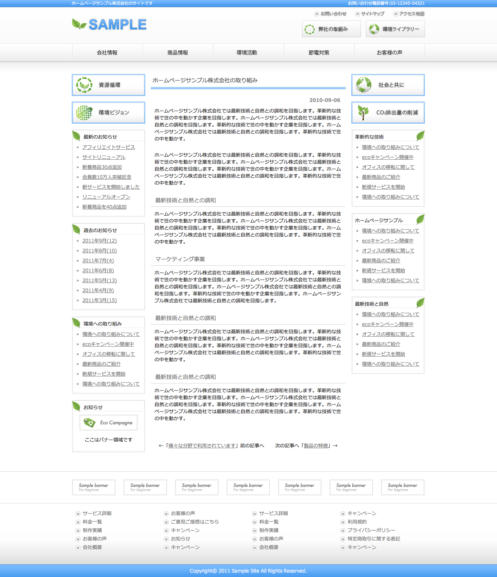This screenshot has height=577, width=497.
Task: Click the Eco Campagne tag banner
Action: pos(109,422)
